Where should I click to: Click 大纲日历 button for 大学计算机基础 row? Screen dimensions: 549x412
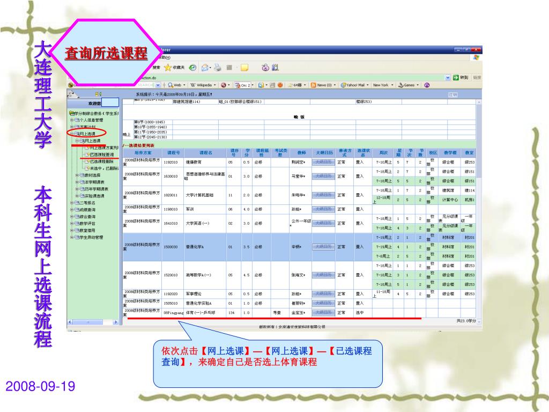323,195
